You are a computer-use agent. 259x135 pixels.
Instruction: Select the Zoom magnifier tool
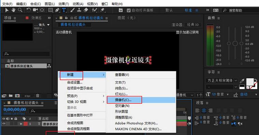coord(20,10)
